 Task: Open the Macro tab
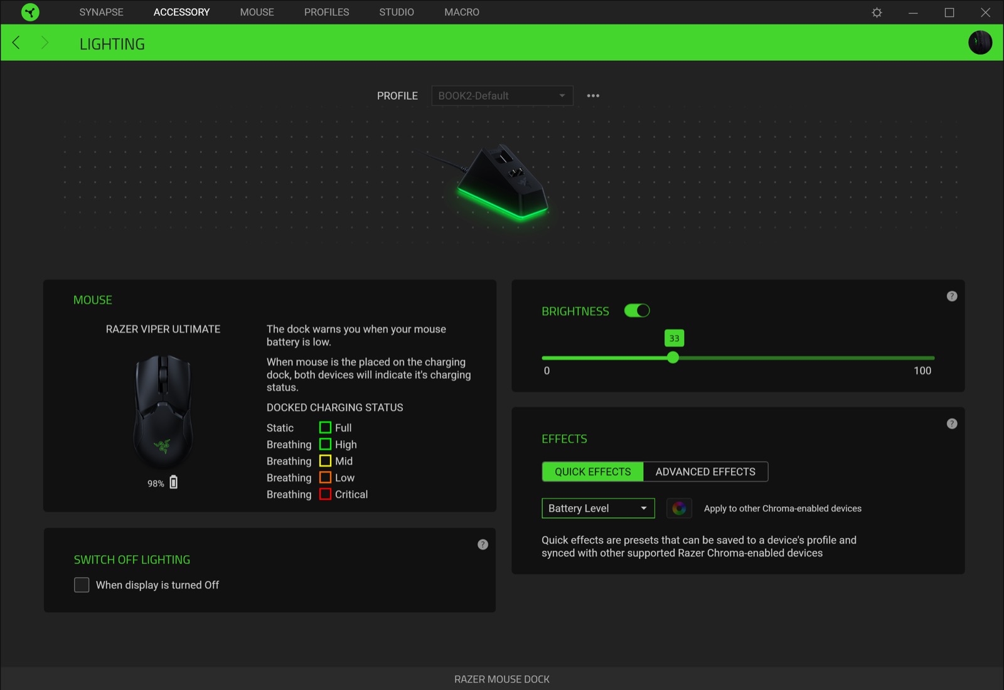[x=462, y=12]
